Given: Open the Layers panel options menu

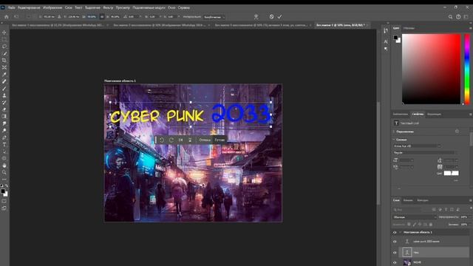Looking at the screenshot, I should [470, 200].
